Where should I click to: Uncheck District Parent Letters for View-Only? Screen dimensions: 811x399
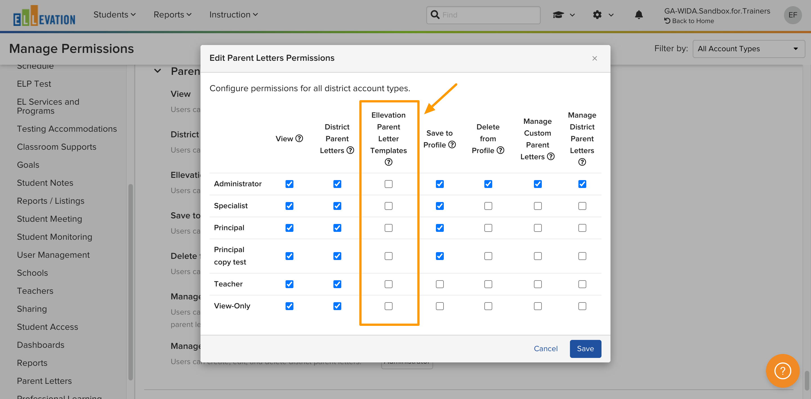click(337, 306)
